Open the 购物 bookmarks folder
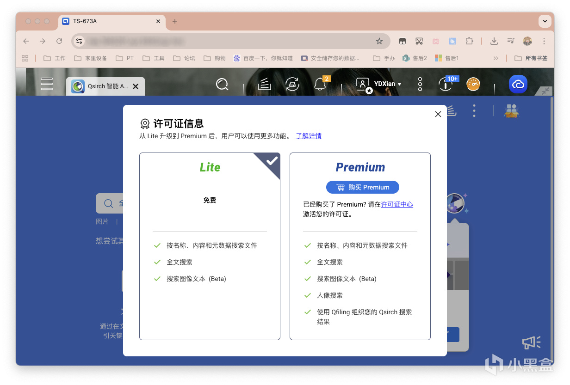 pyautogui.click(x=215, y=58)
